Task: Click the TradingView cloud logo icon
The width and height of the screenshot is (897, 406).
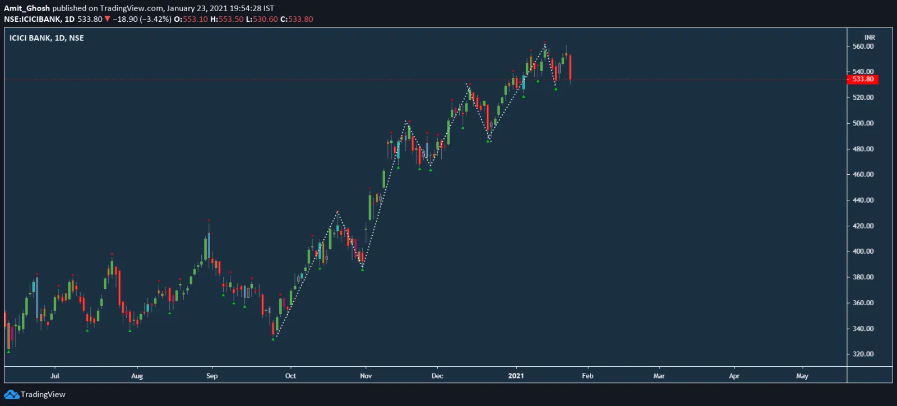Action: (11, 395)
